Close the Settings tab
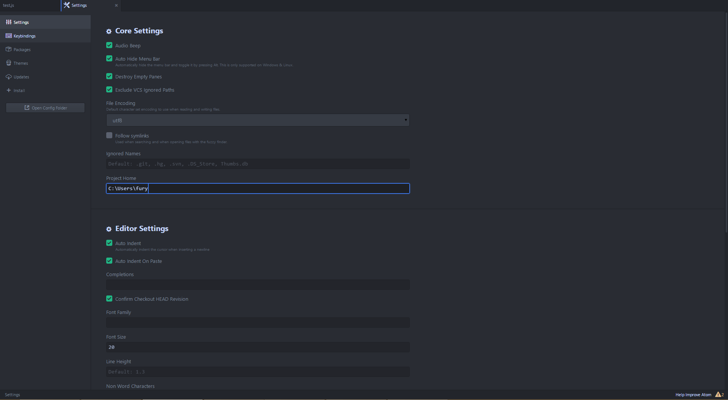The width and height of the screenshot is (728, 400). click(116, 5)
